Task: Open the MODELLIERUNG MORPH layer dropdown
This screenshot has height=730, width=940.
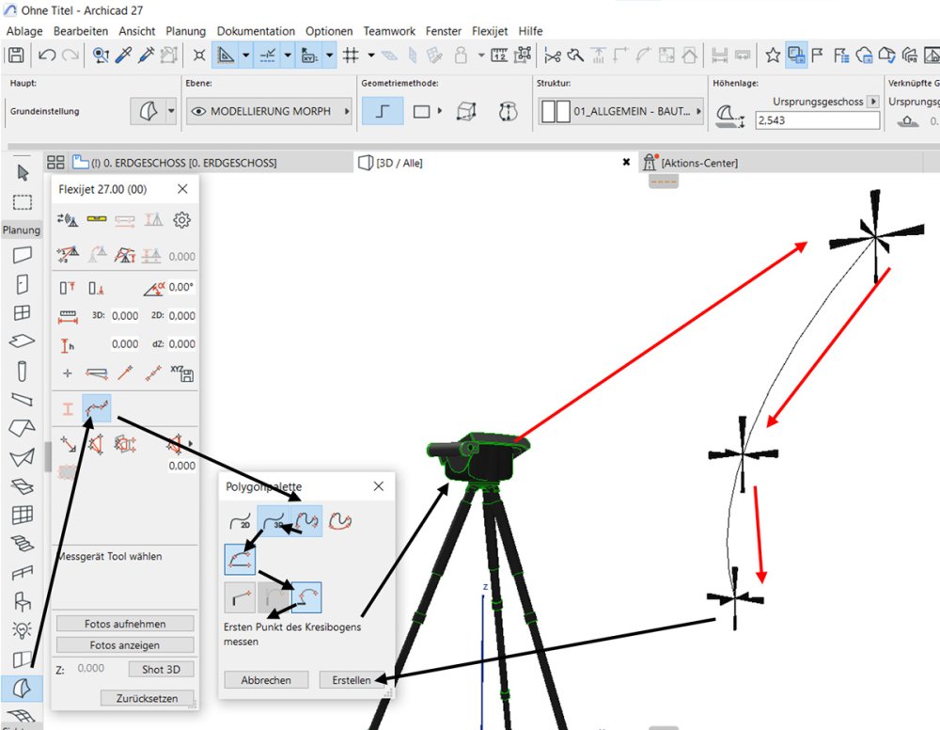Action: coord(269,112)
